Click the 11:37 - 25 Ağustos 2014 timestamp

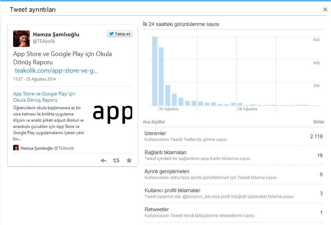[35, 79]
